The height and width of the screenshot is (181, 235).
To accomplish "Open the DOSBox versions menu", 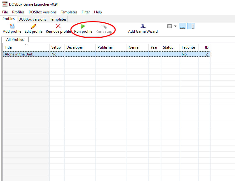I will (x=42, y=12).
